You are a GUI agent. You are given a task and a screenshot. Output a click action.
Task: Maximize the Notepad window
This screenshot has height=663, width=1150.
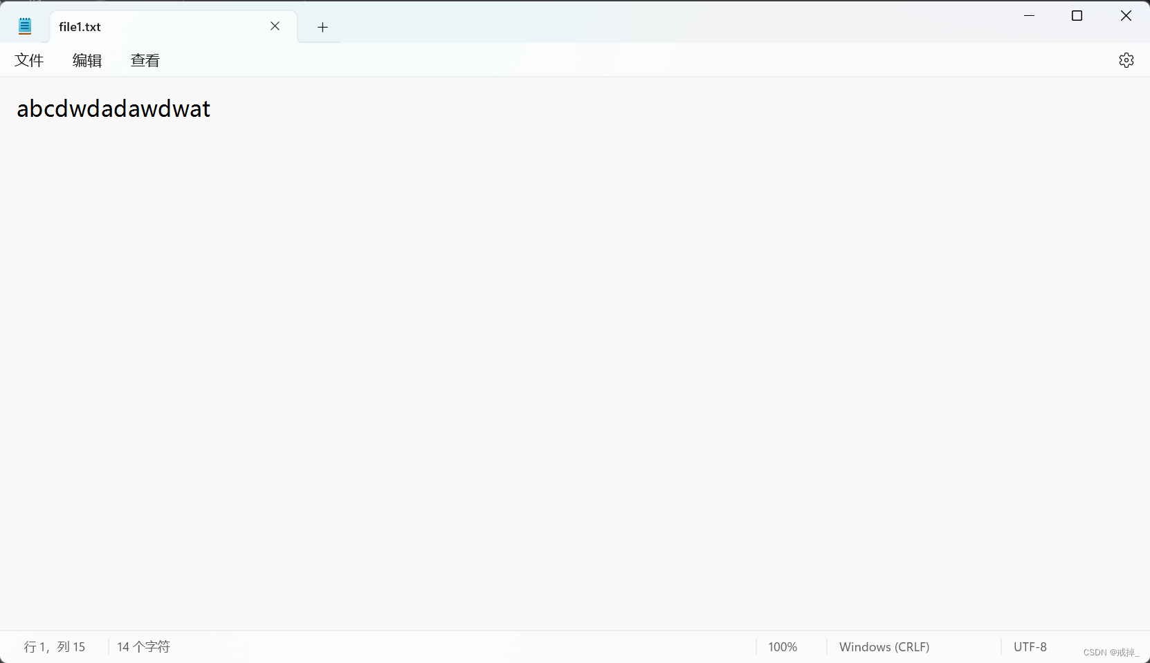[x=1077, y=15]
